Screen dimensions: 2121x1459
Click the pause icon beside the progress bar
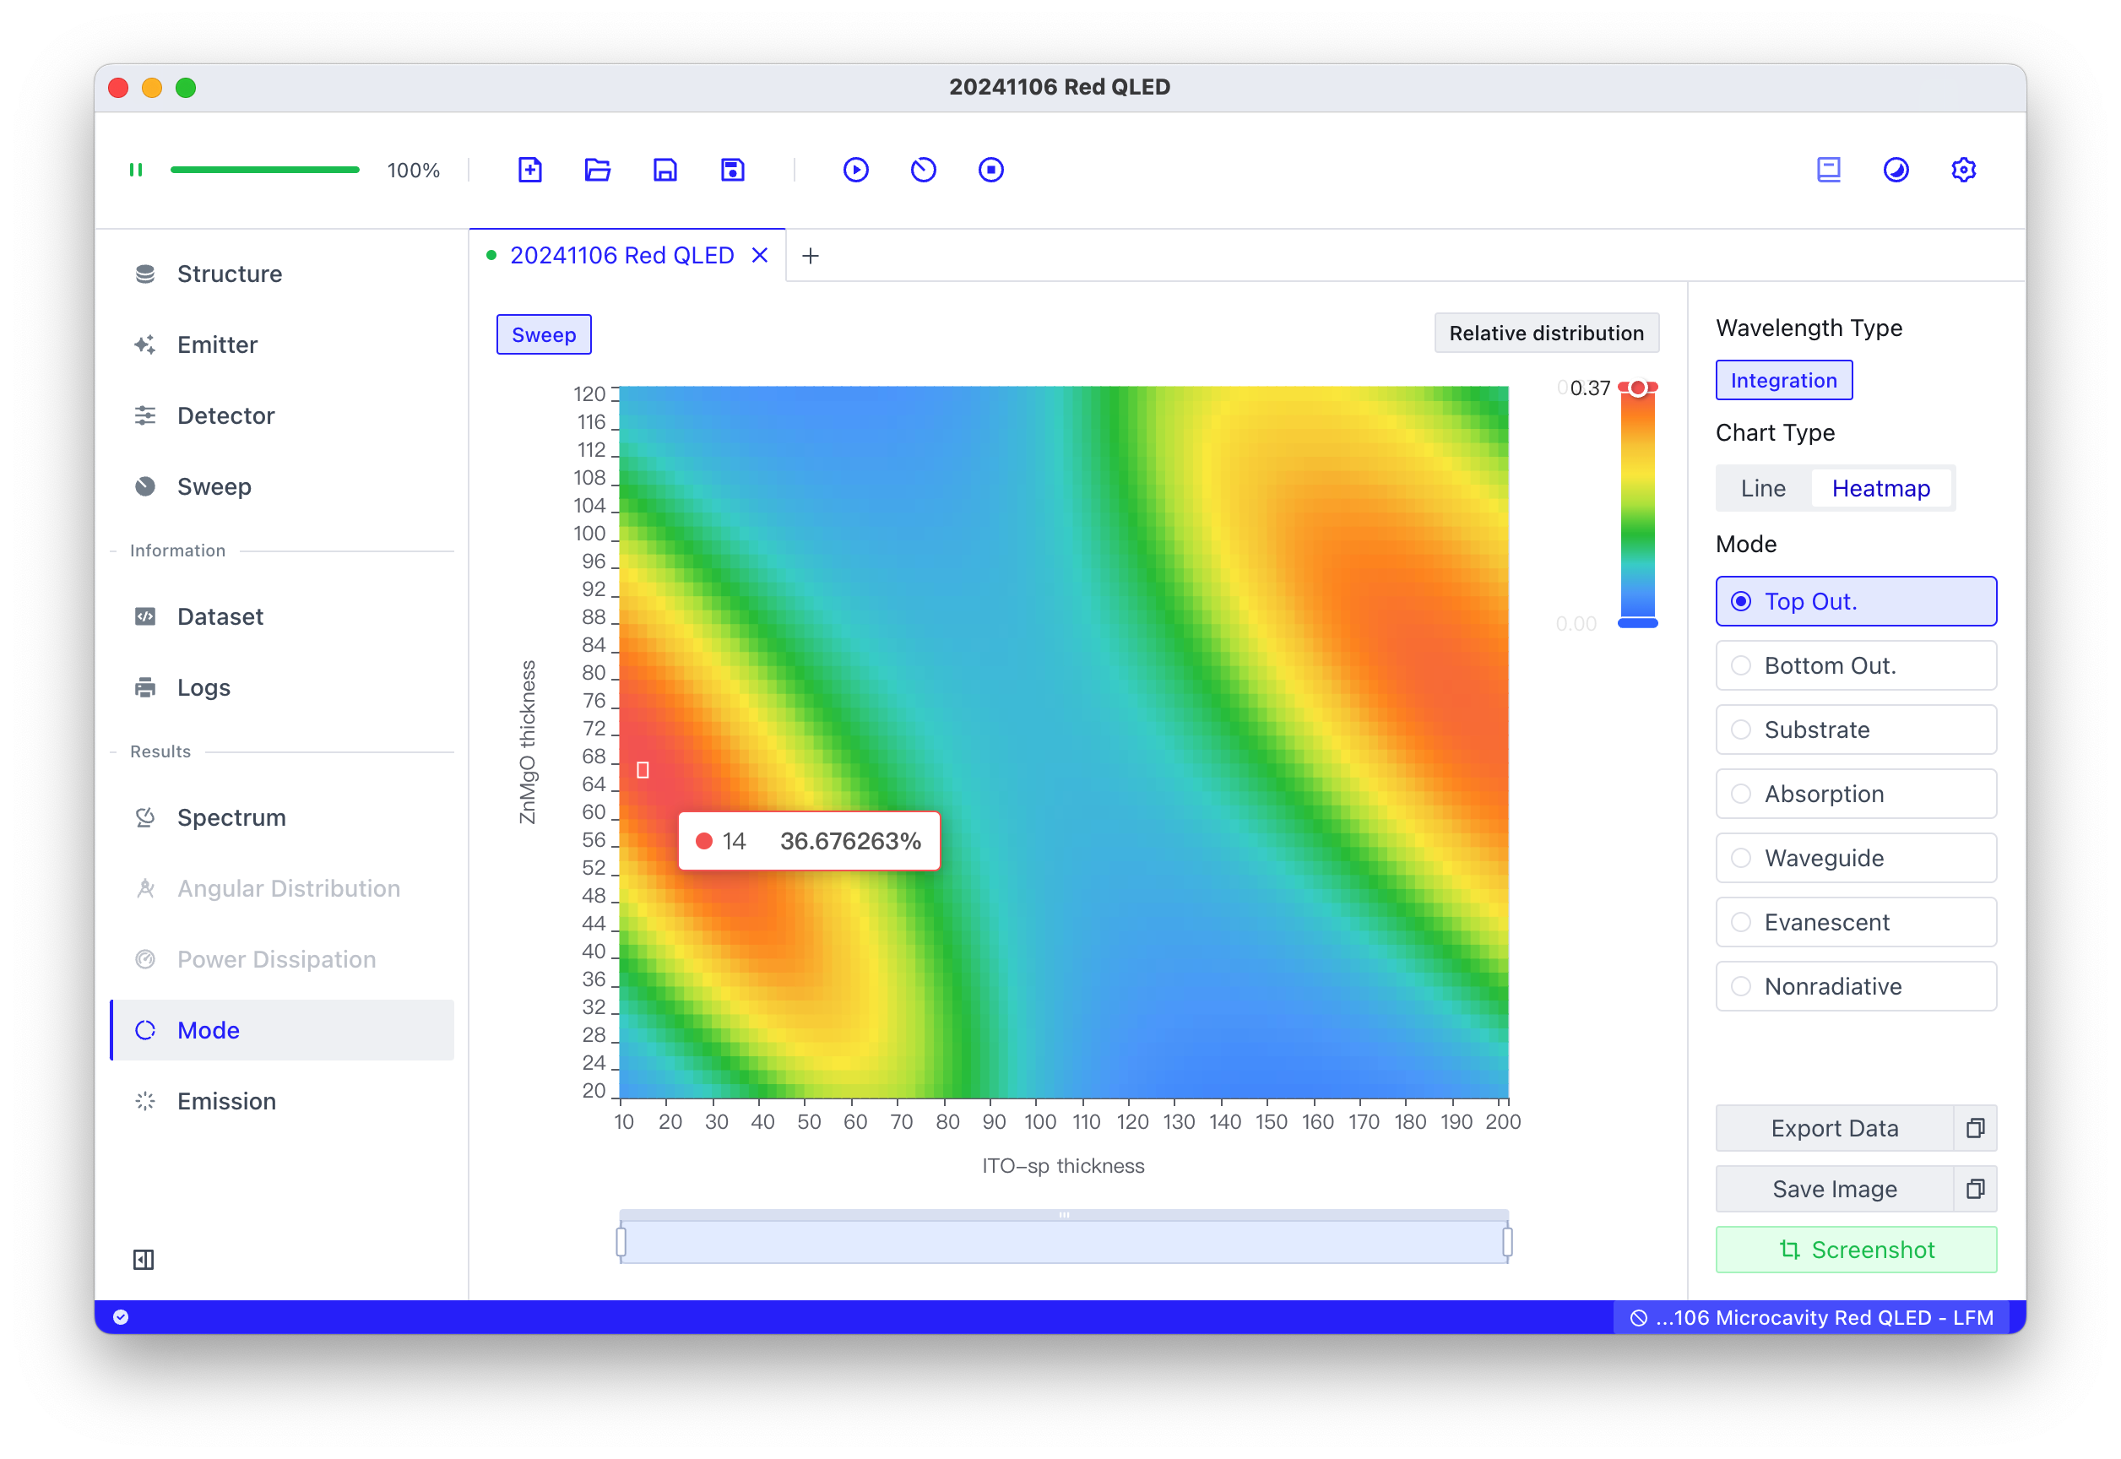[x=136, y=170]
